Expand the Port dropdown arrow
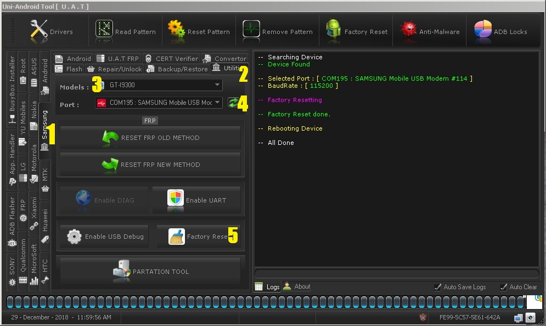Image resolution: width=546 pixels, height=326 pixels. click(x=217, y=103)
